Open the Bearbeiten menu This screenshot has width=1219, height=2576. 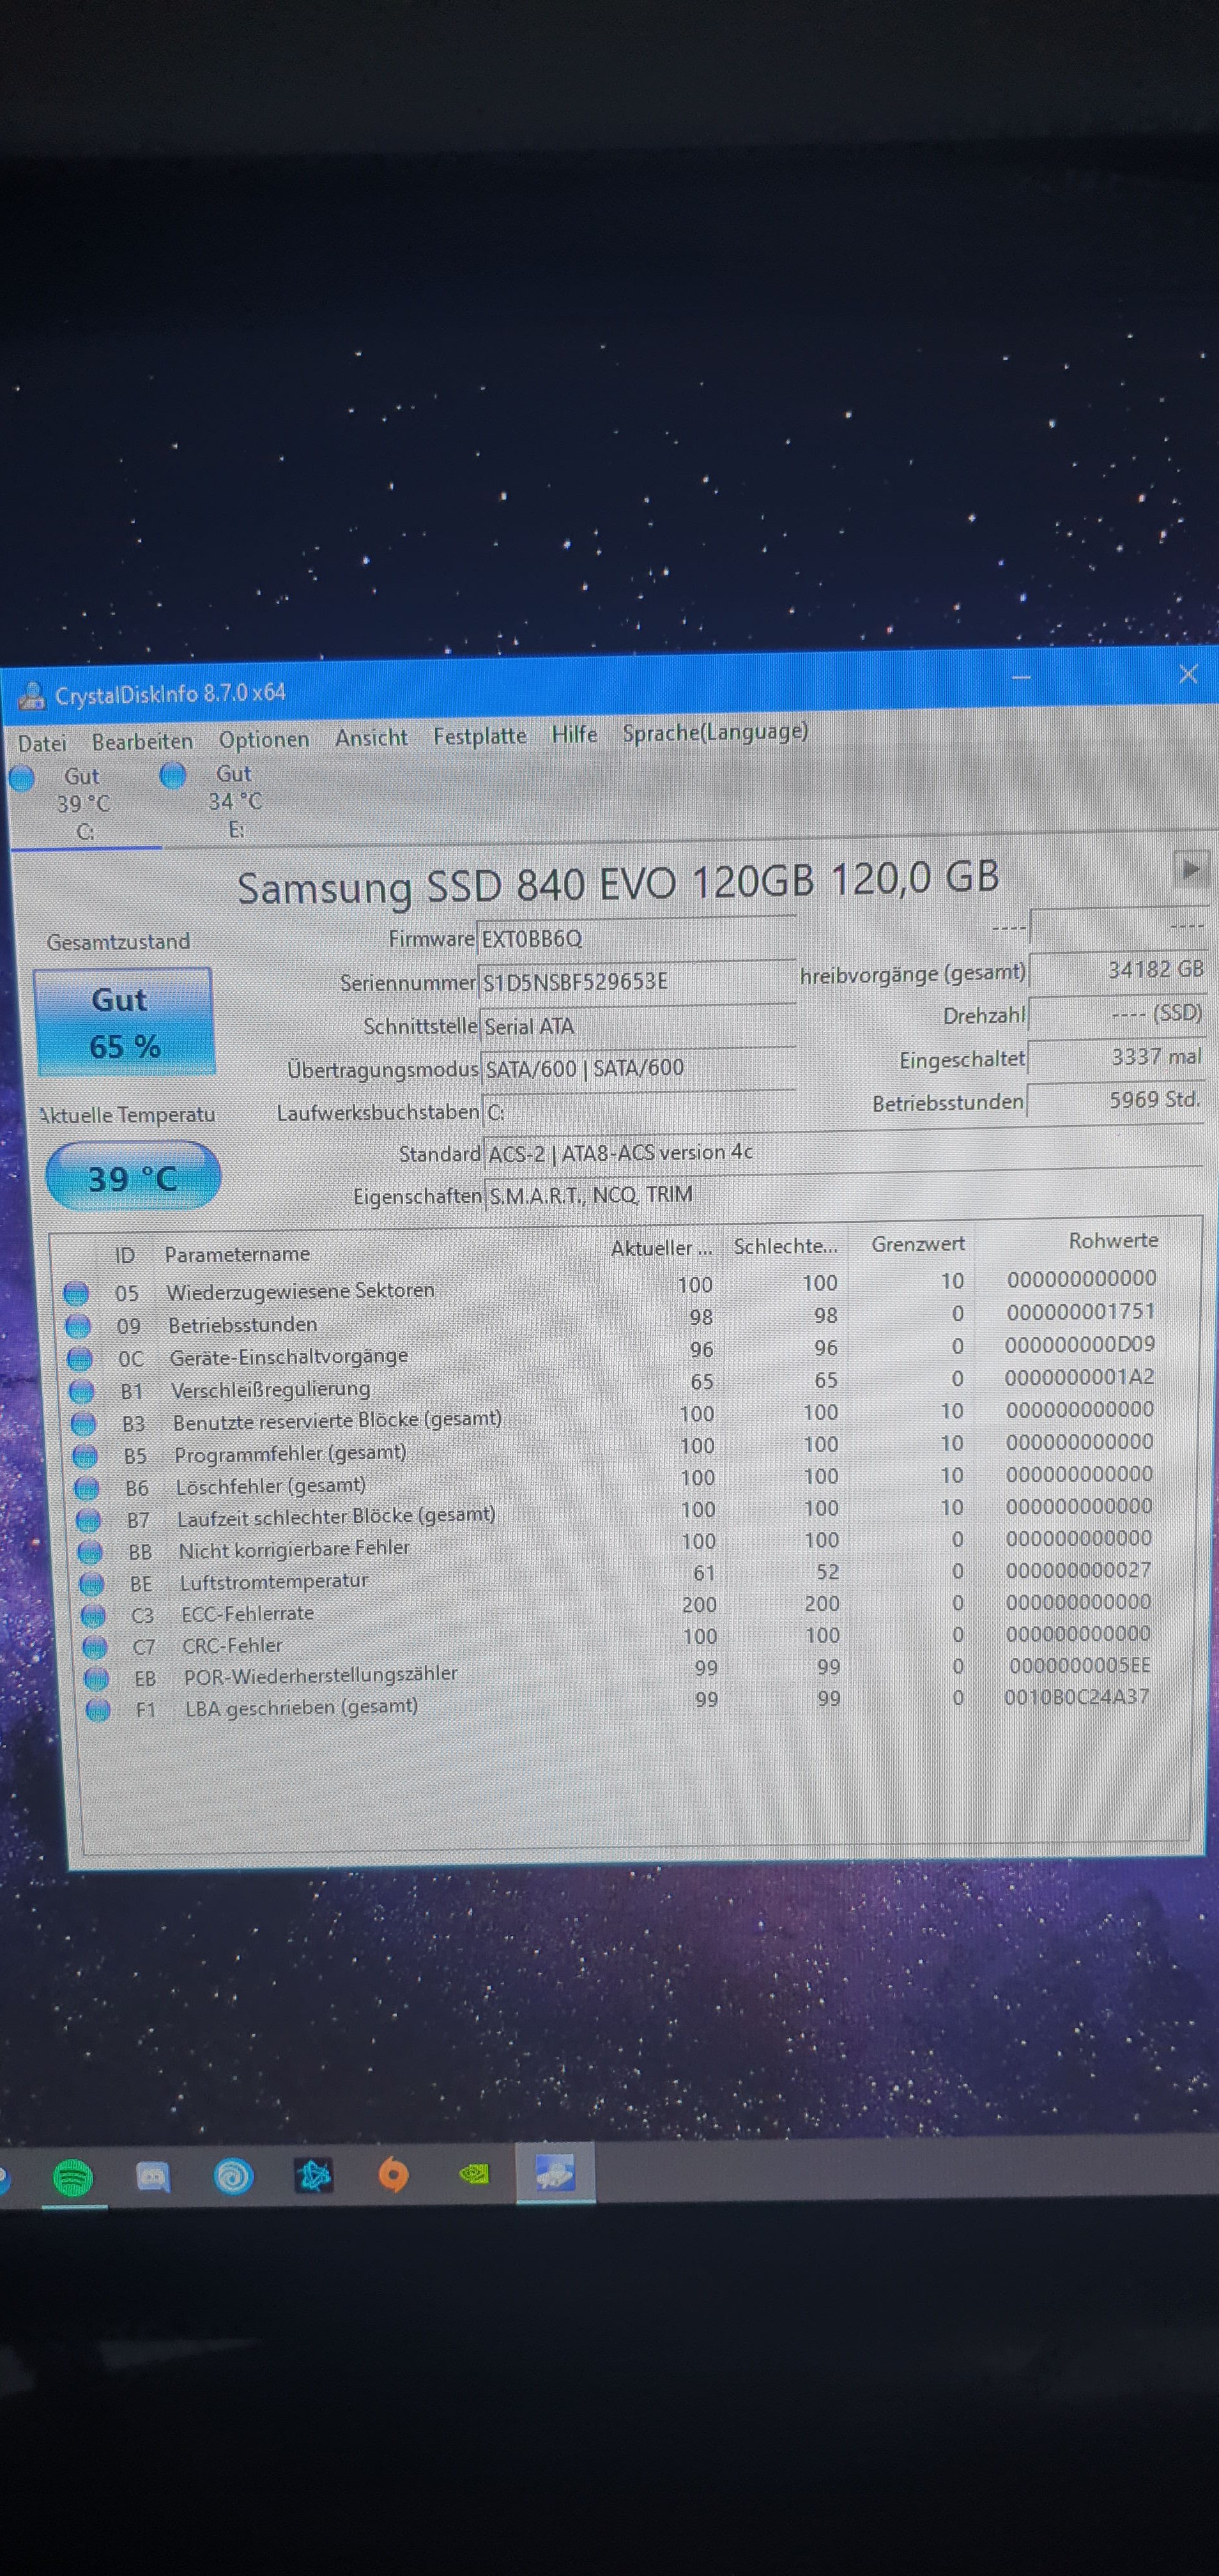click(142, 741)
